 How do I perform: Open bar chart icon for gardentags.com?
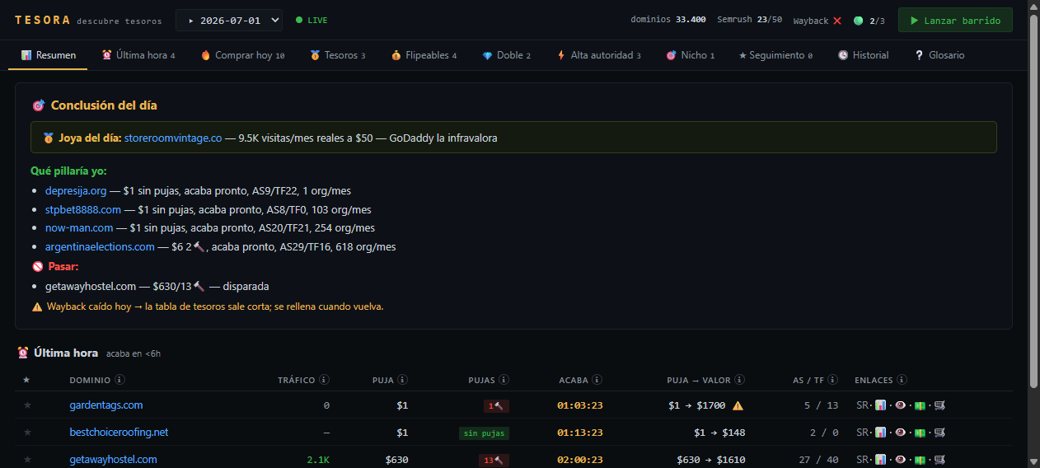click(x=880, y=405)
